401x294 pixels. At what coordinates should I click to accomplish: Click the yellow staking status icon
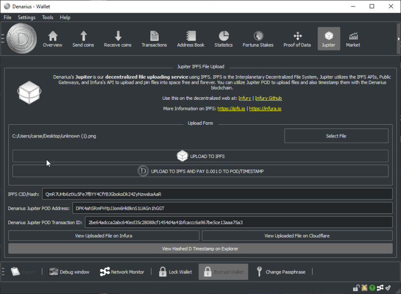[x=364, y=288]
